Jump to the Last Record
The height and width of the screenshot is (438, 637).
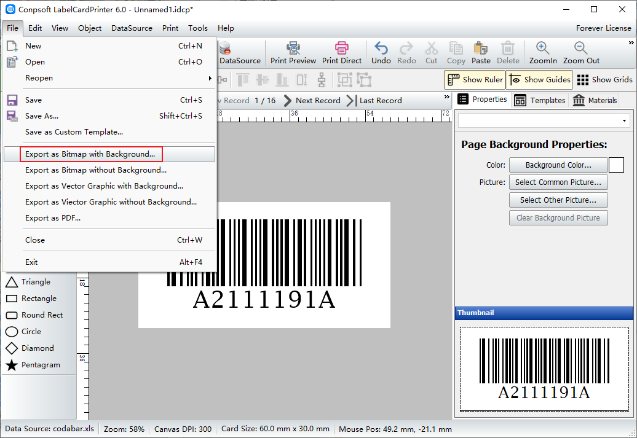click(x=374, y=101)
